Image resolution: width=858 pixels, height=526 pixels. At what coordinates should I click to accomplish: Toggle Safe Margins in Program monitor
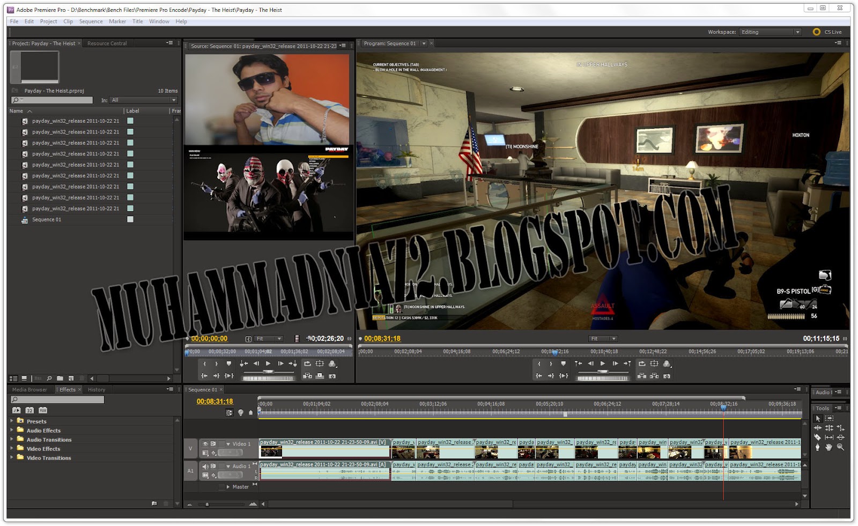point(654,364)
